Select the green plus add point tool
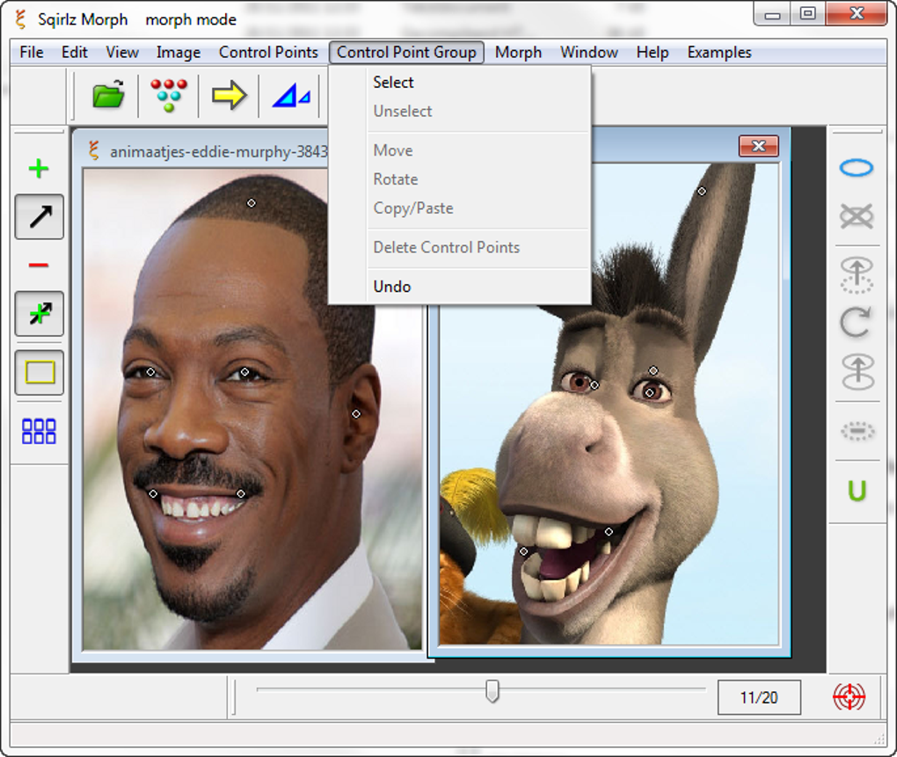The image size is (897, 757). pyautogui.click(x=39, y=169)
